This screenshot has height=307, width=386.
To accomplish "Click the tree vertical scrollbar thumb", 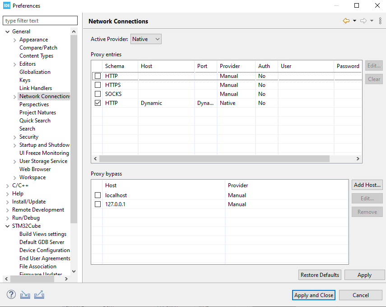I will coord(74,129).
